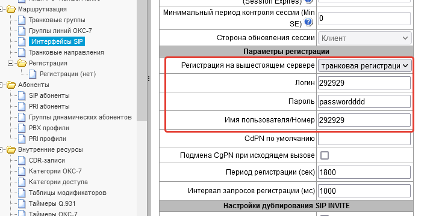The height and width of the screenshot is (216, 436).
Task: Click page icon next to Интерфейсы SIP
Action: pos(22,41)
